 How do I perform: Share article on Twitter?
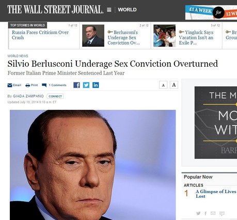86,85
